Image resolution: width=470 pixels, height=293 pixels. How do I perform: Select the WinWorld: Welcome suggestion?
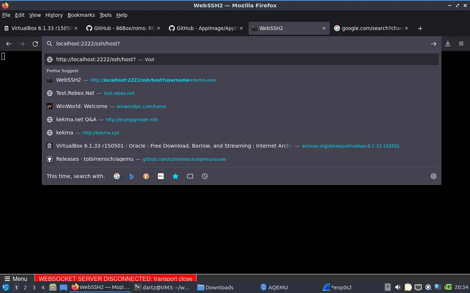pyautogui.click(x=242, y=106)
